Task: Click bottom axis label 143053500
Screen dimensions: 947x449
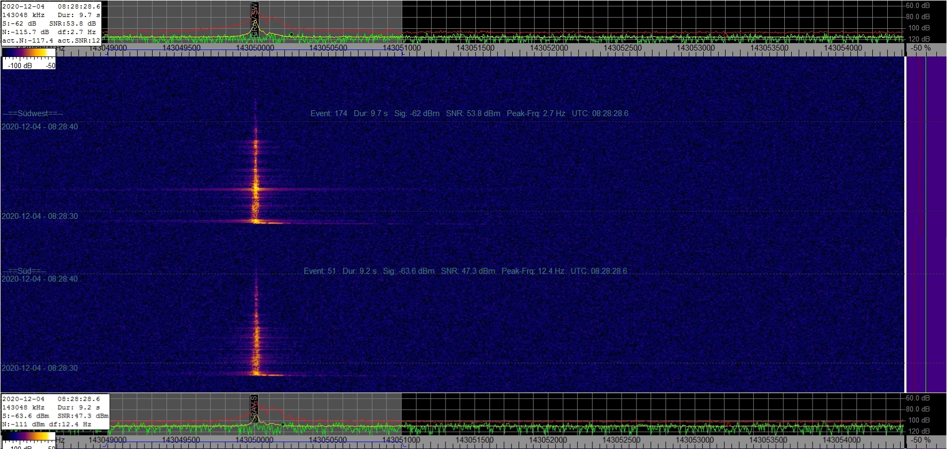Action: point(768,440)
